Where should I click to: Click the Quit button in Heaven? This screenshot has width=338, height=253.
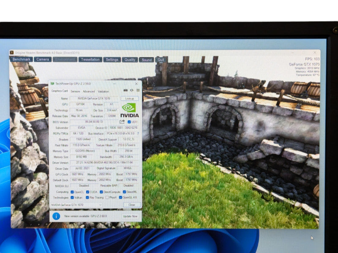coord(161,60)
